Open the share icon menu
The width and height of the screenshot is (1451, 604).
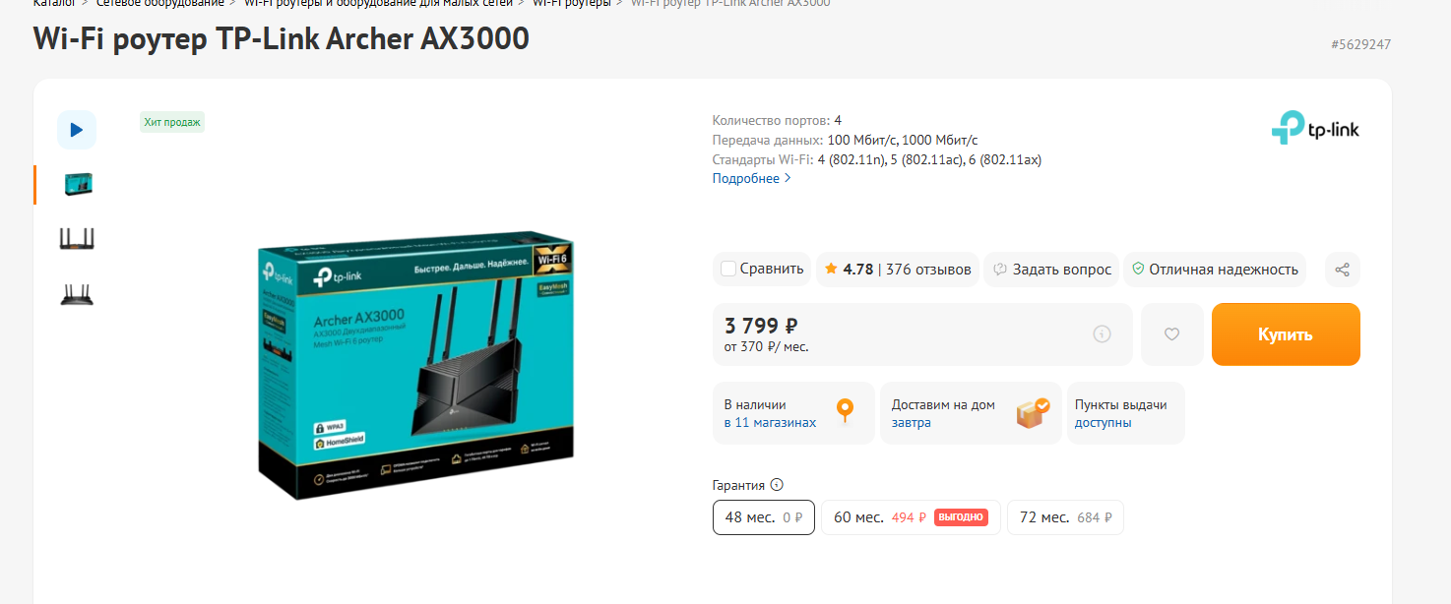pyautogui.click(x=1343, y=270)
